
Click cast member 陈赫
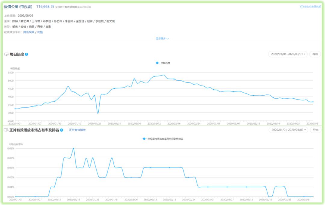tap(15, 21)
